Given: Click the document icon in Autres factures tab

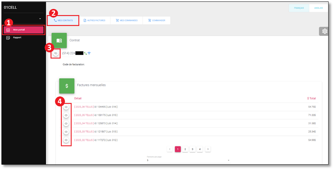Looking at the screenshot, I should pyautogui.click(x=85, y=21).
